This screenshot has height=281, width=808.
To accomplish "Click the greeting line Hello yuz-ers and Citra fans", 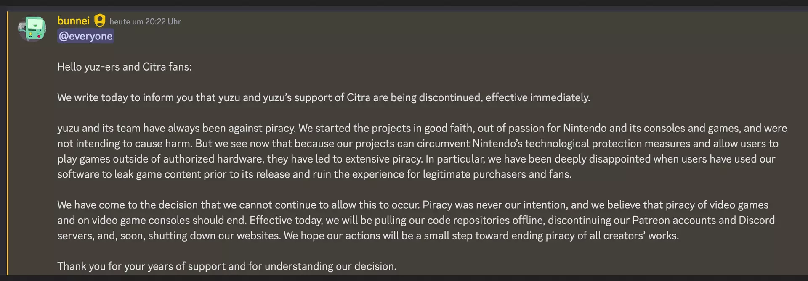I will pos(125,67).
